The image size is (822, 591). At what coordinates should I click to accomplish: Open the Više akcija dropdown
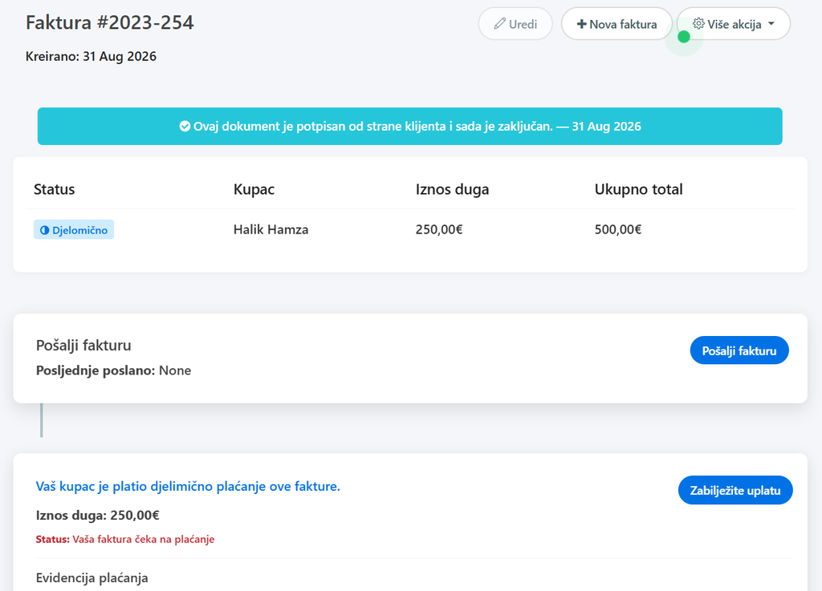click(734, 24)
